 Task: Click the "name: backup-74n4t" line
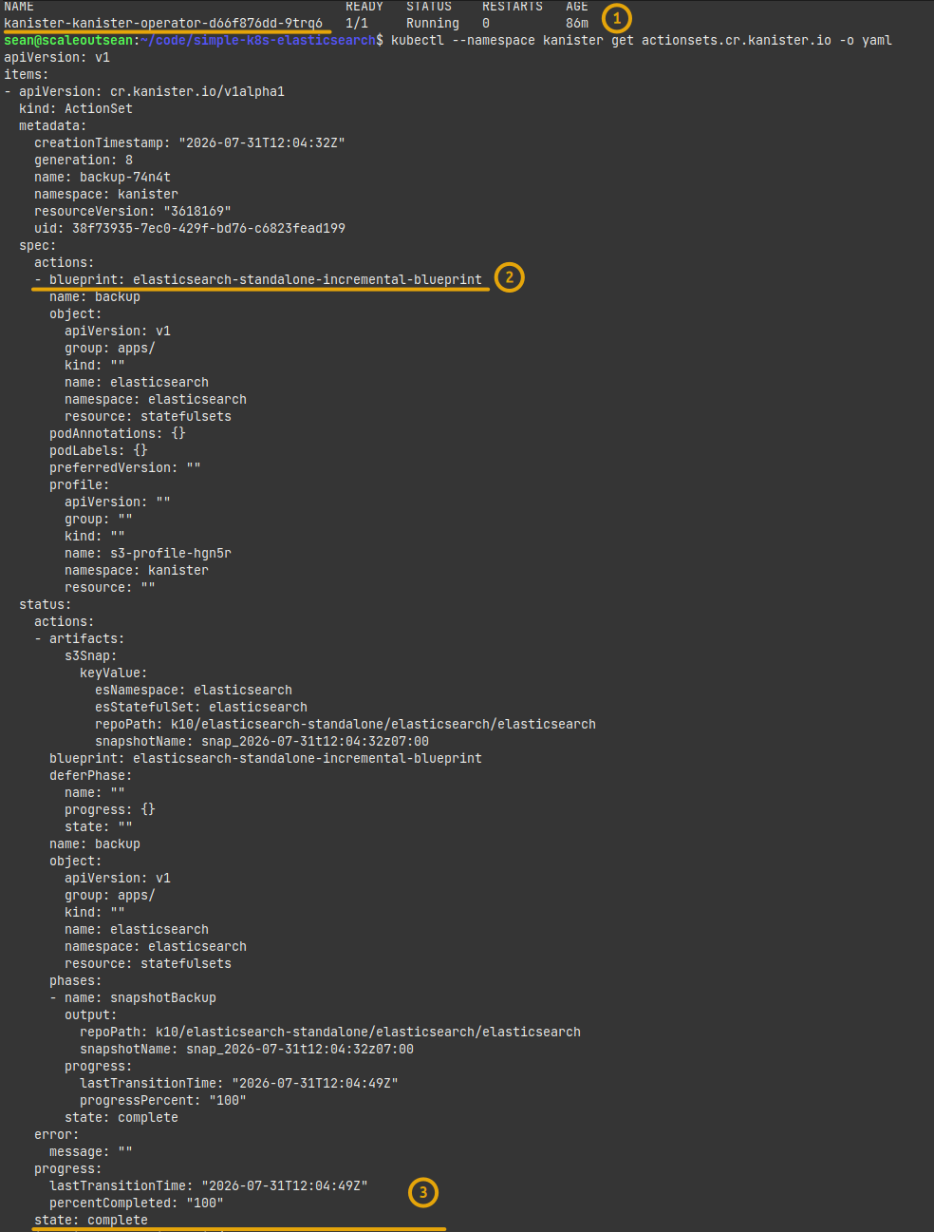coord(103,177)
